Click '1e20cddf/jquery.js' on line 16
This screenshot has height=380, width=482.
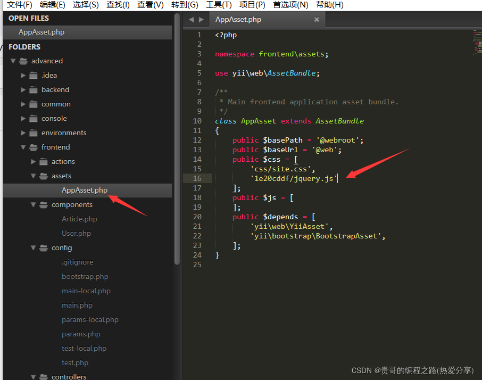(294, 179)
